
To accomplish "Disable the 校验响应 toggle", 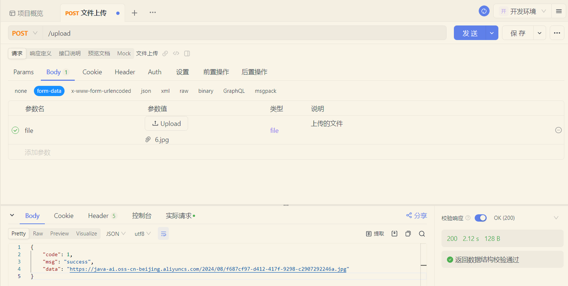I will point(481,218).
